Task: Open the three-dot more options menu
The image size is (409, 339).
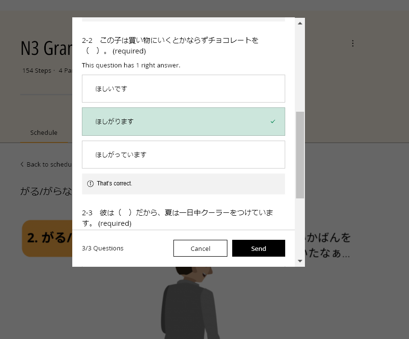Action: coord(353,43)
